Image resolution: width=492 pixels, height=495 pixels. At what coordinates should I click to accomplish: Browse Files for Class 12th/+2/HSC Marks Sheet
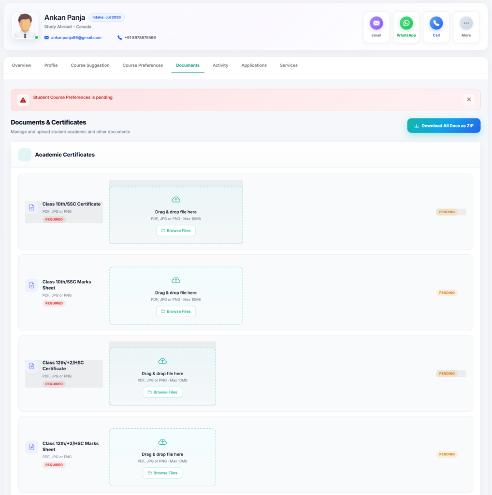coord(162,473)
